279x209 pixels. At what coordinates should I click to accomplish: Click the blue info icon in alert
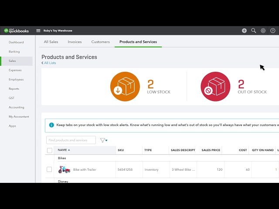click(51, 125)
